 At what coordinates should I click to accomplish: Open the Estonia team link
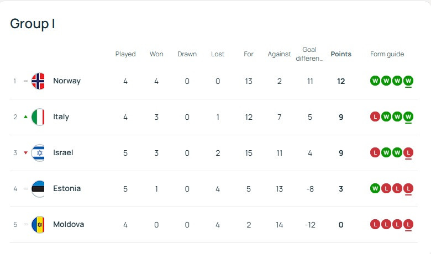point(67,189)
